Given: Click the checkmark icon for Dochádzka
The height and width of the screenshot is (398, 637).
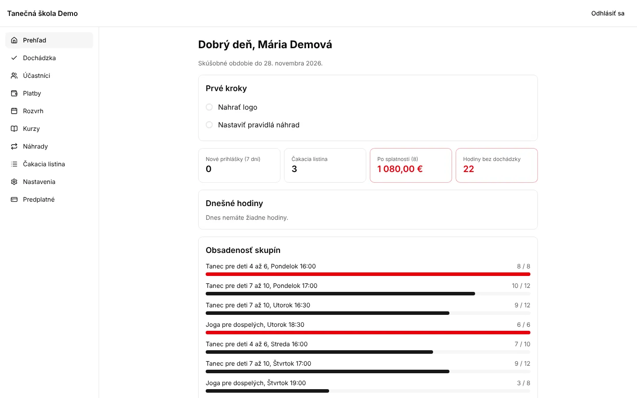Looking at the screenshot, I should click(x=14, y=58).
